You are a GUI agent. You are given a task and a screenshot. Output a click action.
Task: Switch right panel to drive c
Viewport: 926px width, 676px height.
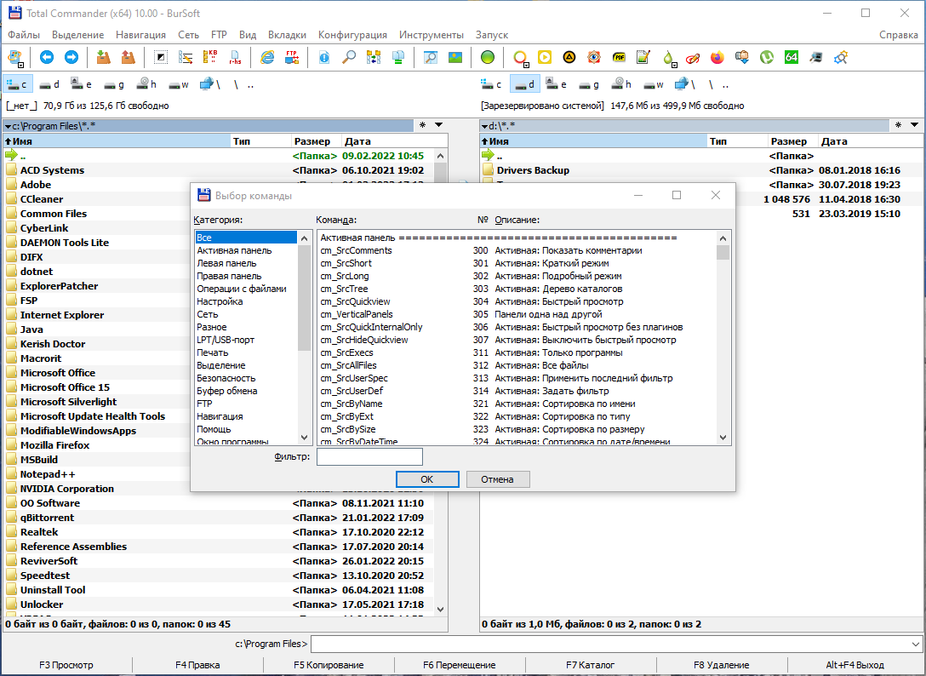pos(491,84)
